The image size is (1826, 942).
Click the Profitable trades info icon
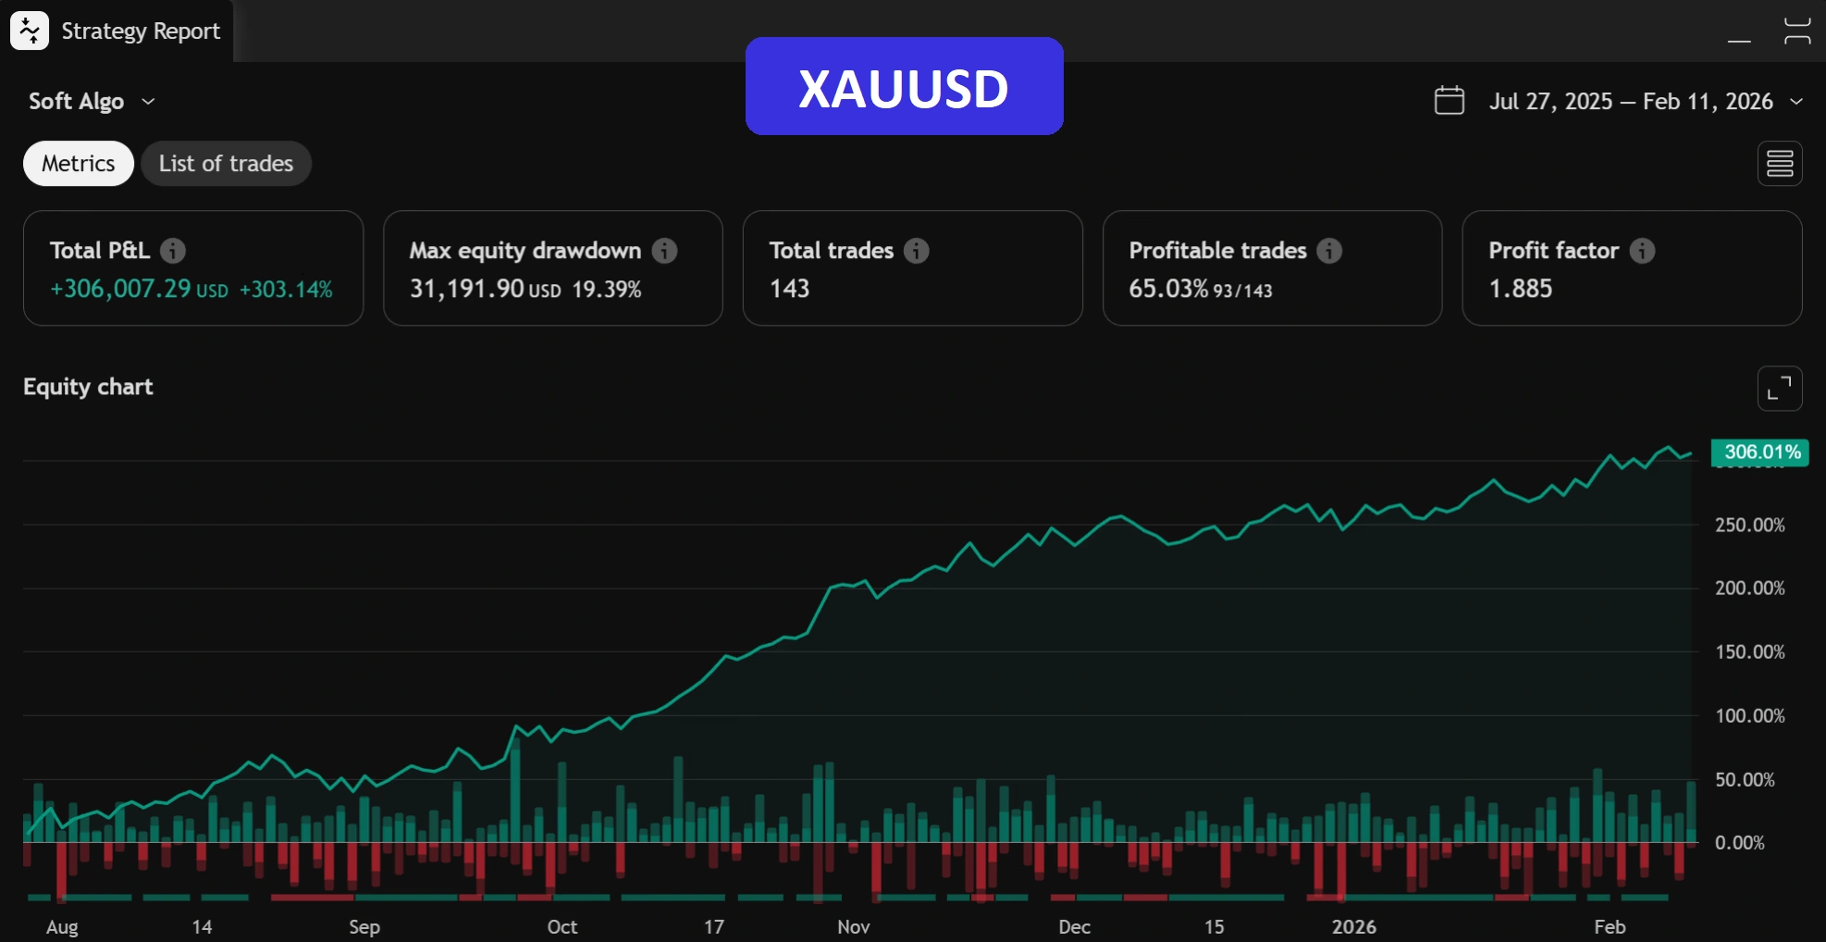[x=1329, y=251]
